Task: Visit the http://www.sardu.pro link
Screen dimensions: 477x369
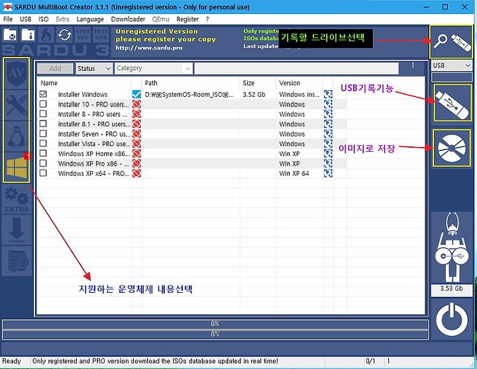Action: [x=149, y=48]
